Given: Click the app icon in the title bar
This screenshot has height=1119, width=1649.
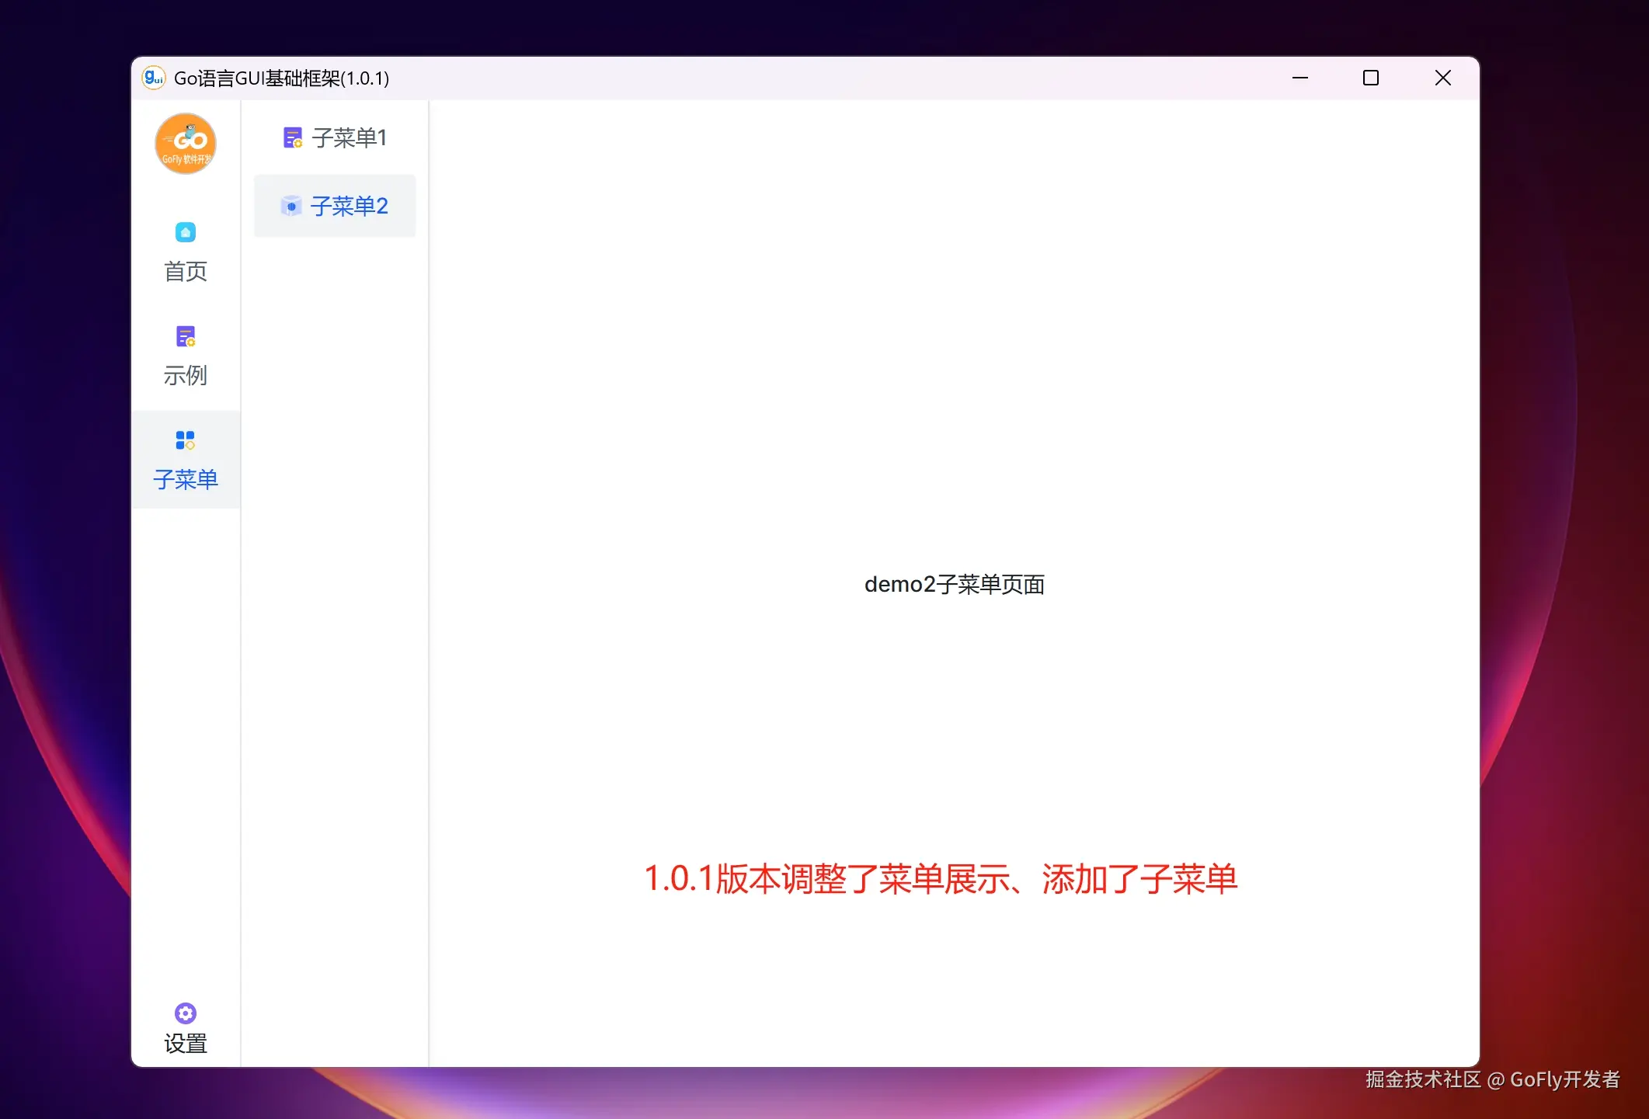Looking at the screenshot, I should (153, 78).
